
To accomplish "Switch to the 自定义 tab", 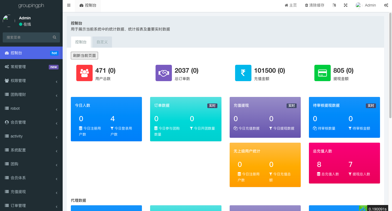I will pos(102,42).
